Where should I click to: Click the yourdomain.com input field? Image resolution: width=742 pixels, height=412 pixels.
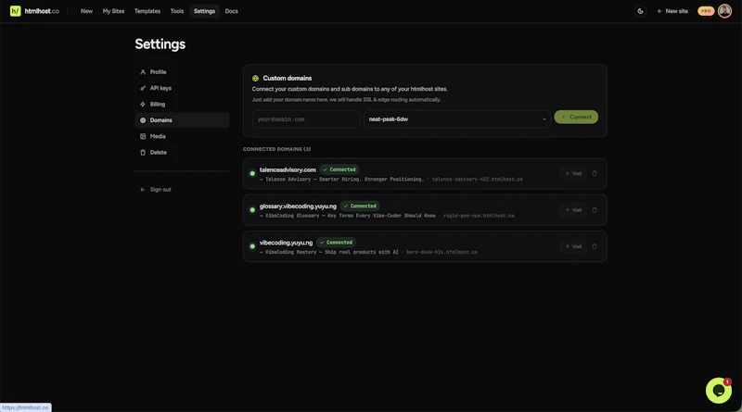coord(306,119)
